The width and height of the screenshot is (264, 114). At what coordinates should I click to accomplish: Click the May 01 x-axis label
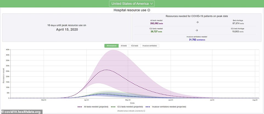click(x=128, y=100)
